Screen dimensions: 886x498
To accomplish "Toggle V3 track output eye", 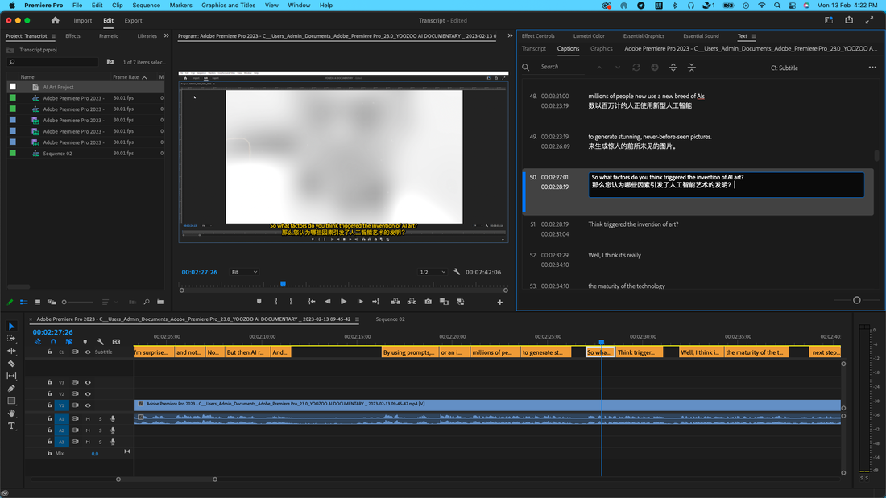I will coord(88,382).
